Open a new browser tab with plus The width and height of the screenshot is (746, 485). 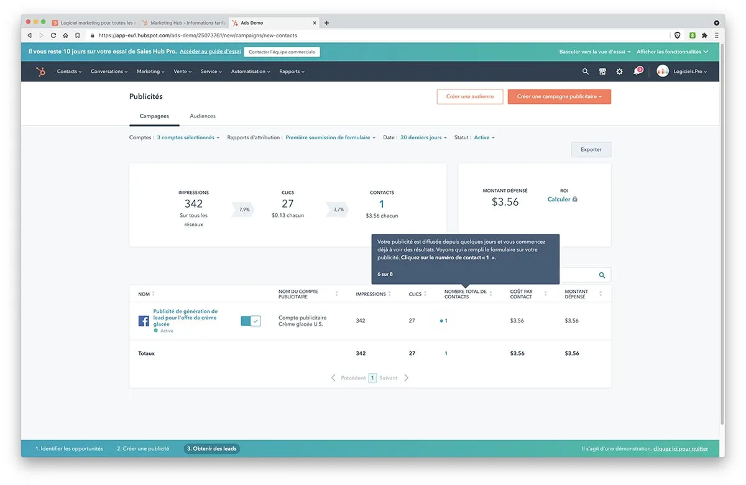tap(327, 23)
